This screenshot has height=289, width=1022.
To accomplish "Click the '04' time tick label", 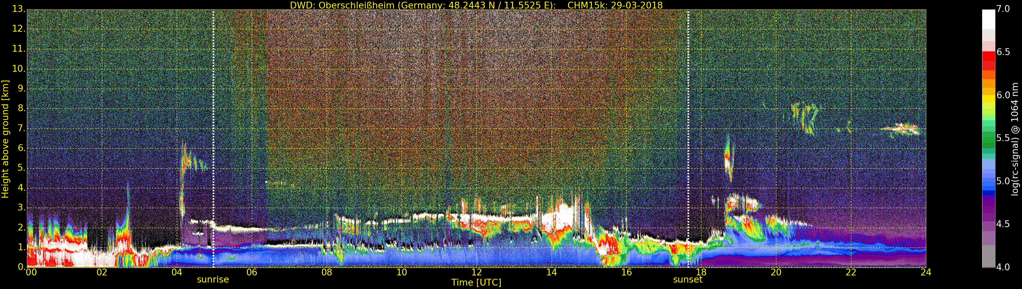I will [x=177, y=272].
